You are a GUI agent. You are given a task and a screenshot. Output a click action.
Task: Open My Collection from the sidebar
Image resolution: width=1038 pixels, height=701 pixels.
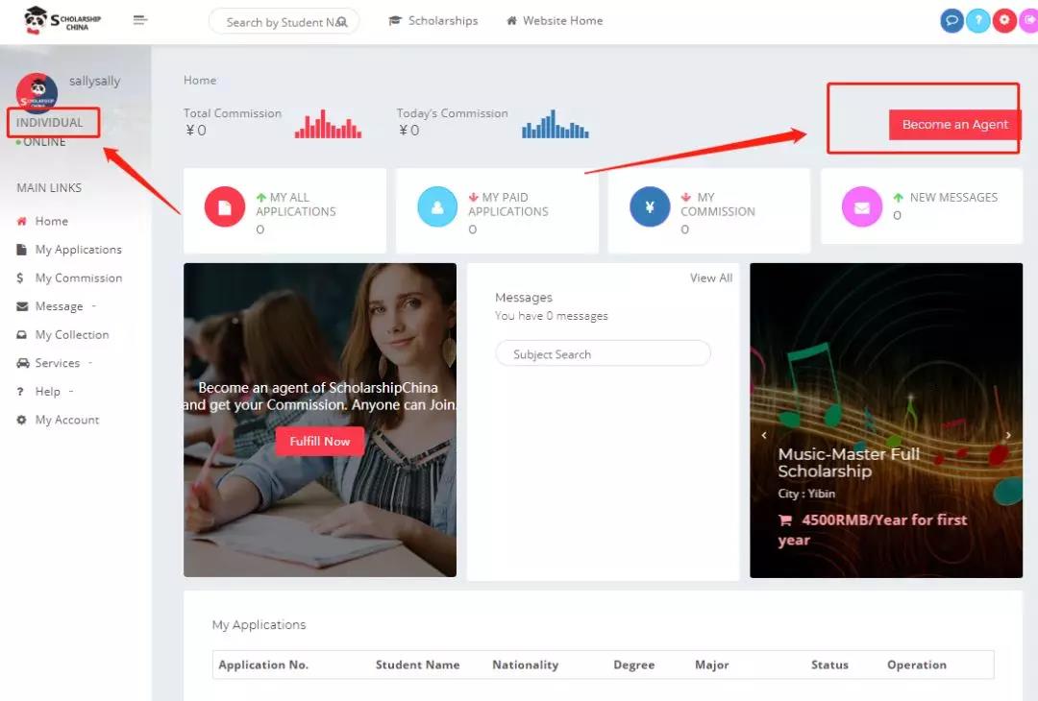pos(62,334)
